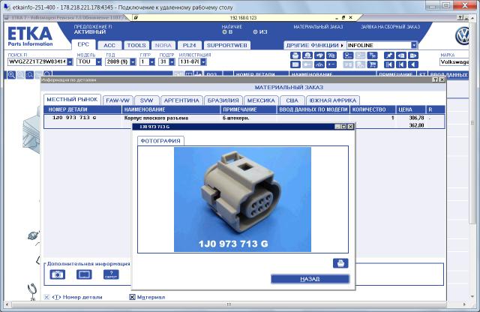Select the МЕСТНЫЙ РЫНОК tab

(x=72, y=100)
